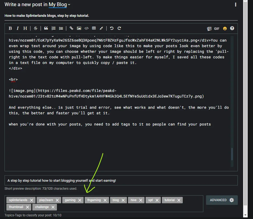Click the 'Topics-Tags to classify your post' text

pyautogui.click(x=33, y=215)
